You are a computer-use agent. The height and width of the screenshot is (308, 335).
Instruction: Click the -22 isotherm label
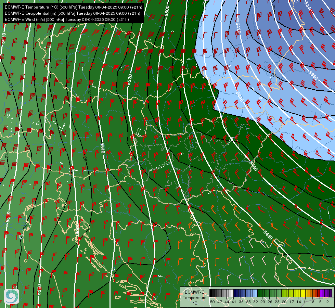click(7, 156)
